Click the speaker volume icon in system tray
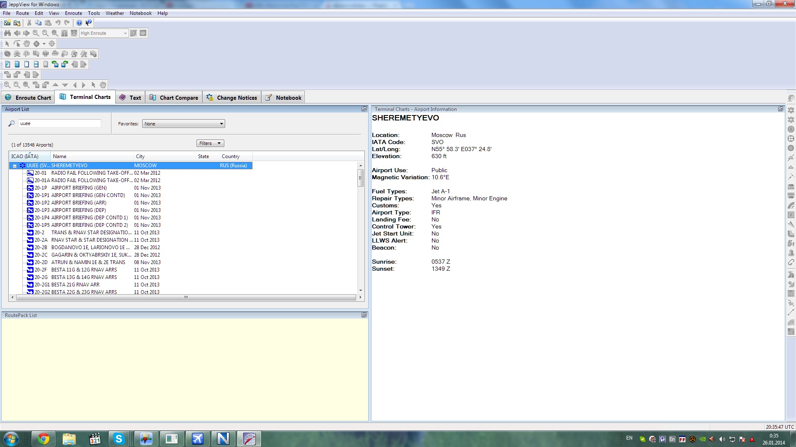796x447 pixels. point(722,439)
